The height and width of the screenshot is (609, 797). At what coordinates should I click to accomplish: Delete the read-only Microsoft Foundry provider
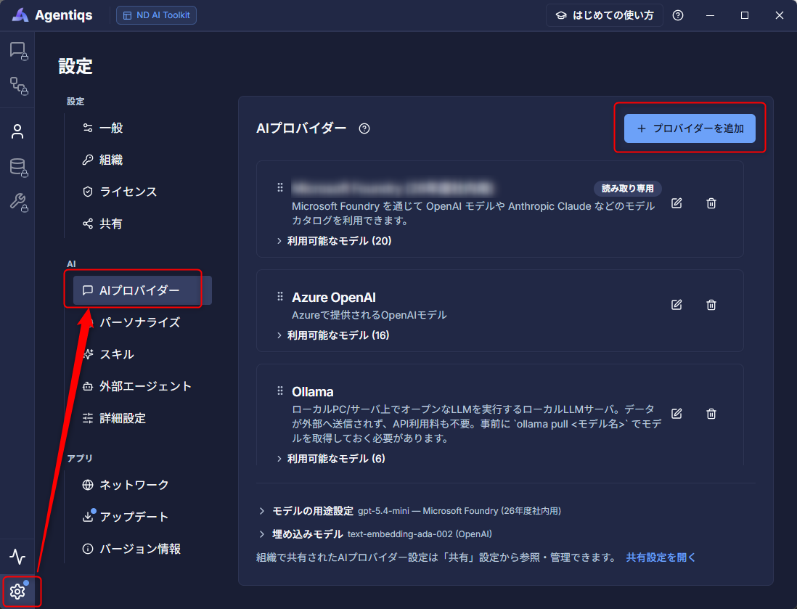(x=711, y=203)
